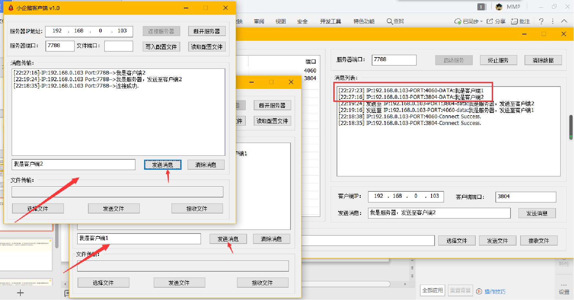
Task: Click 发送消息 in client 1 window
Action: pos(228,239)
